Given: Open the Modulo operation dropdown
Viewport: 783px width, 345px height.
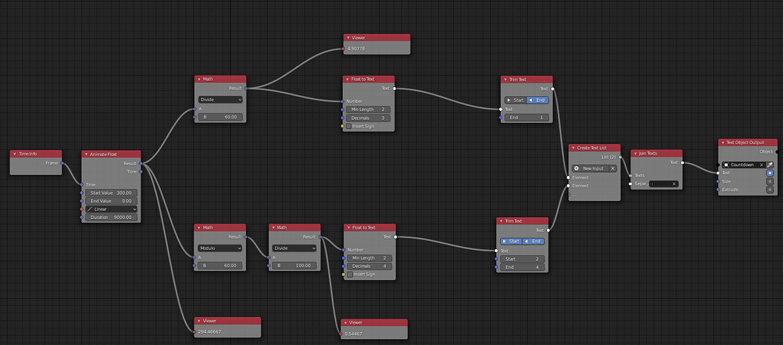Looking at the screenshot, I should 220,248.
